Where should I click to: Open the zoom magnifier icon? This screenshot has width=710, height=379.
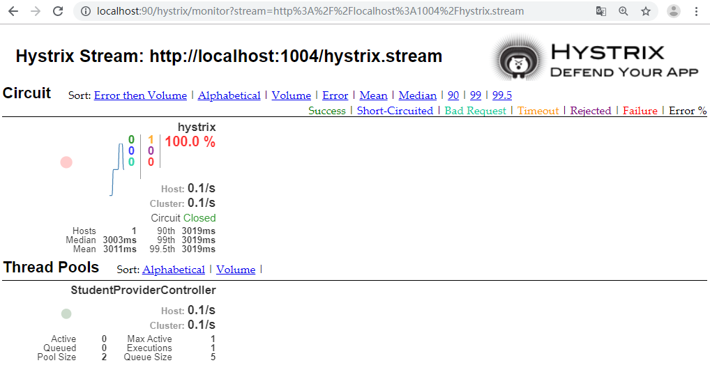click(624, 11)
